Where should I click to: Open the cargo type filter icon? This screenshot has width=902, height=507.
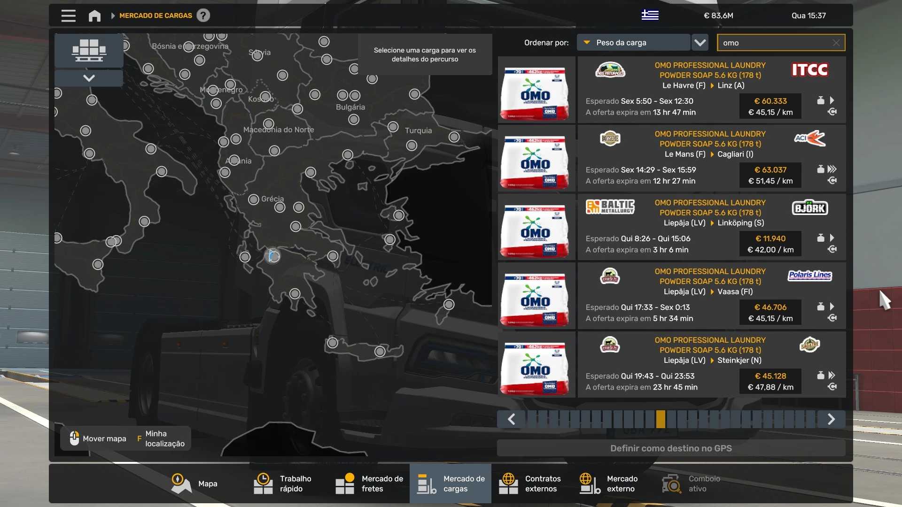[89, 50]
